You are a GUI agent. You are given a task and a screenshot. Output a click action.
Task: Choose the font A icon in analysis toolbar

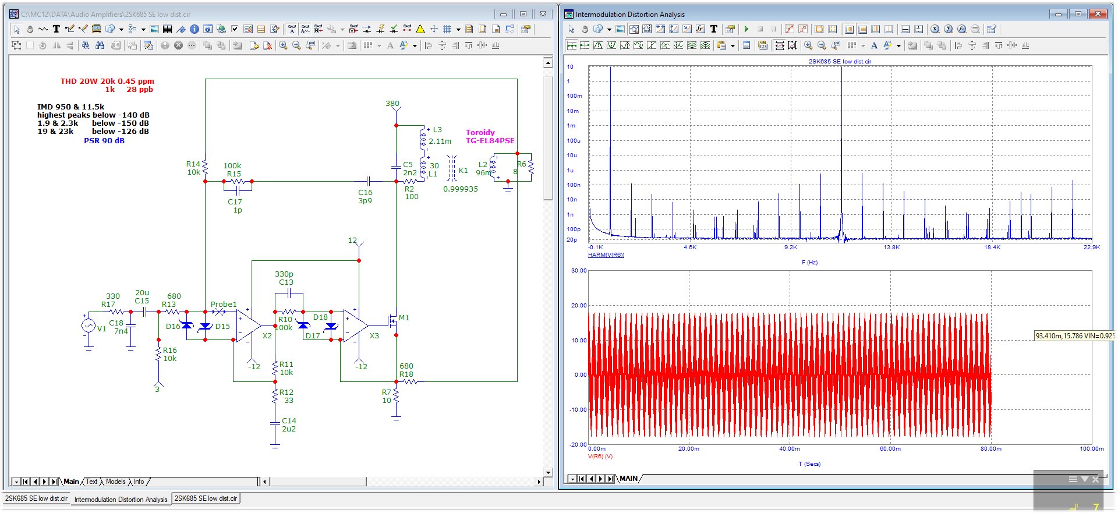pos(874,45)
